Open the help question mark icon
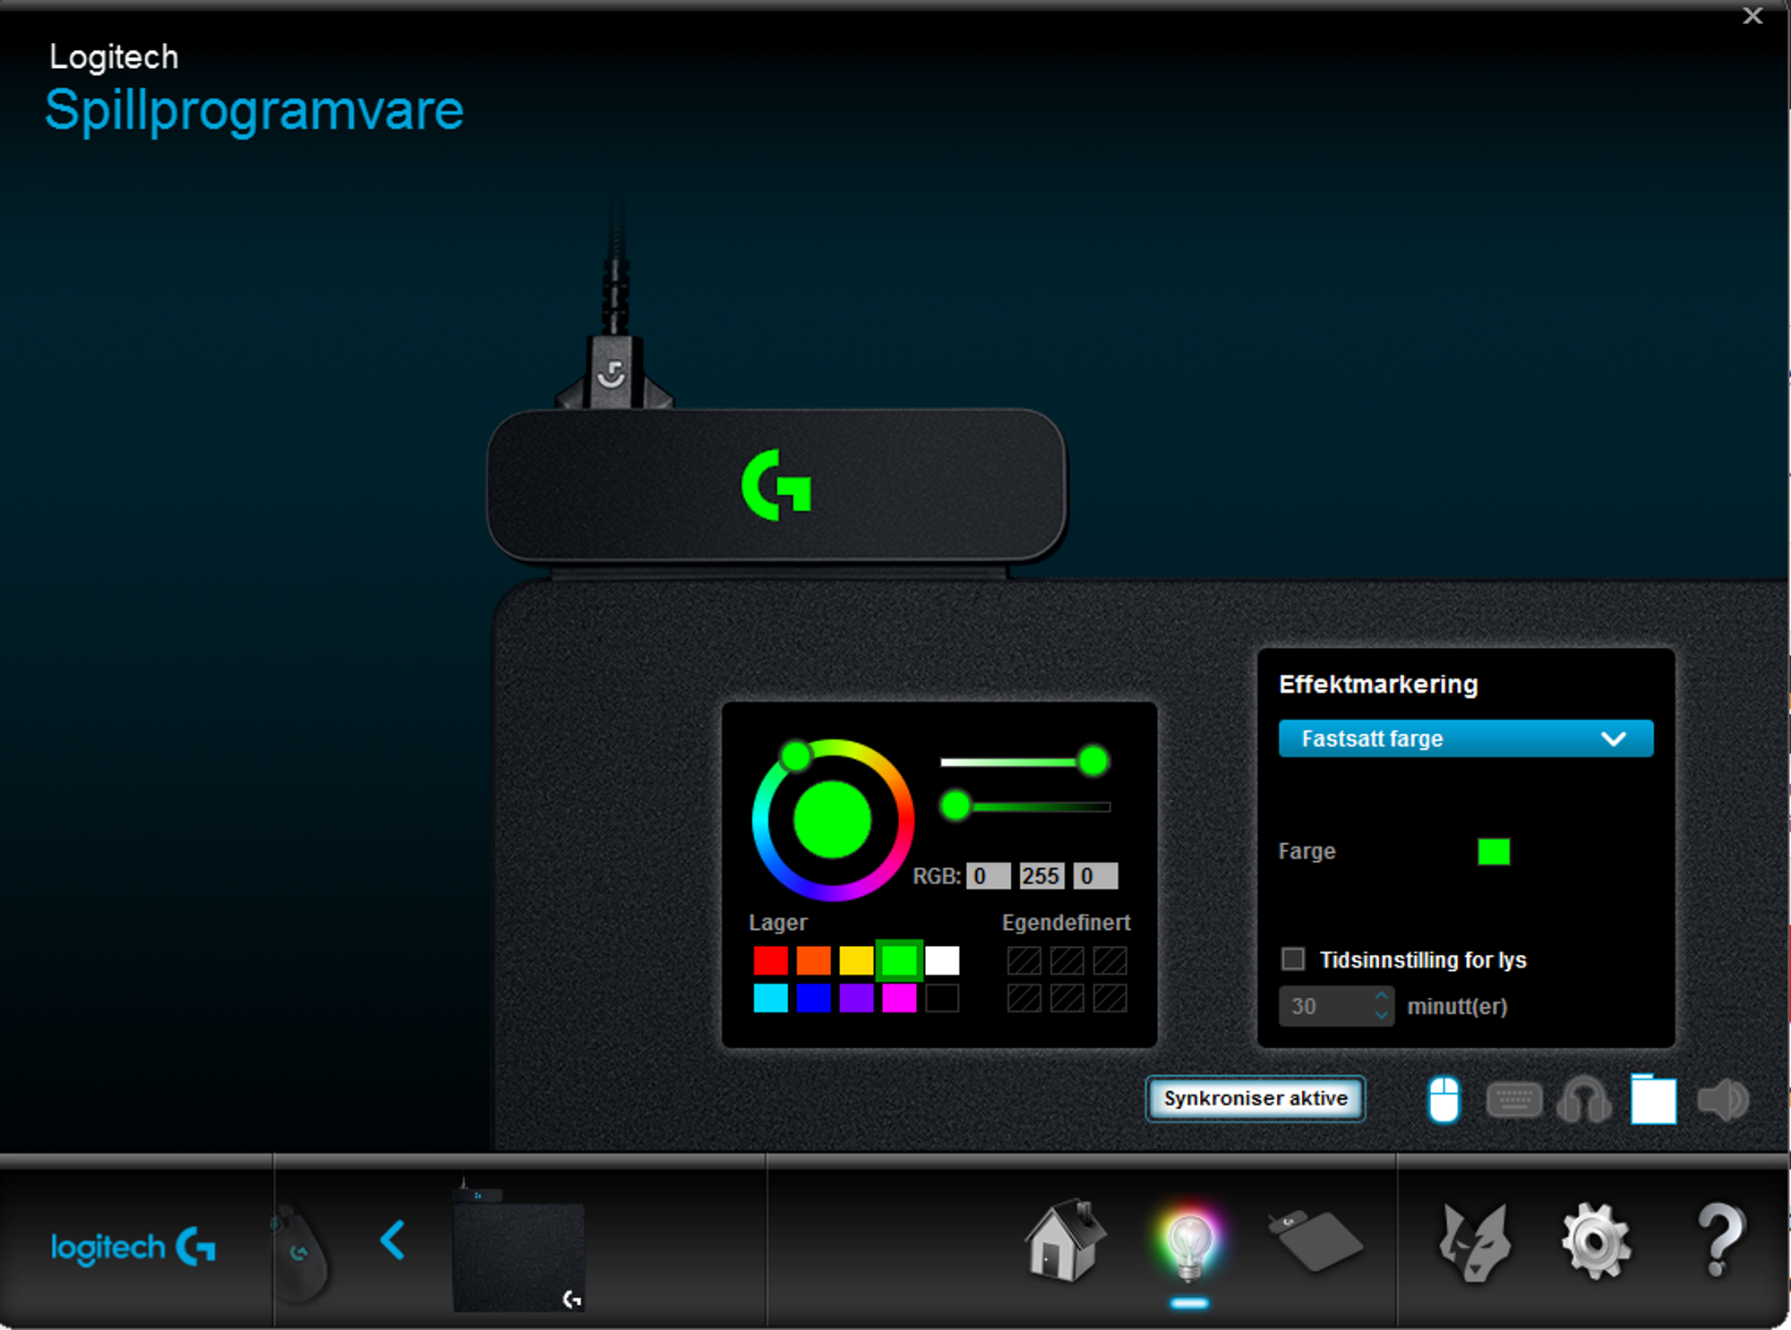Viewport: 1791px width, 1330px height. (1719, 1240)
